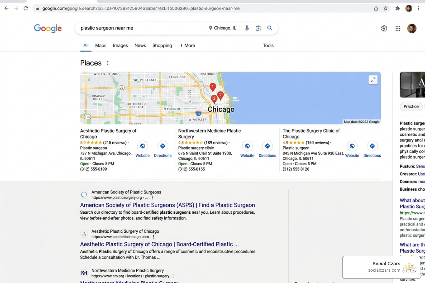Open Places section three-dot options
The height and width of the screenshot is (283, 425).
click(108, 63)
